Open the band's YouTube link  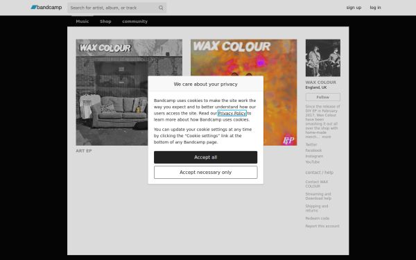312,162
